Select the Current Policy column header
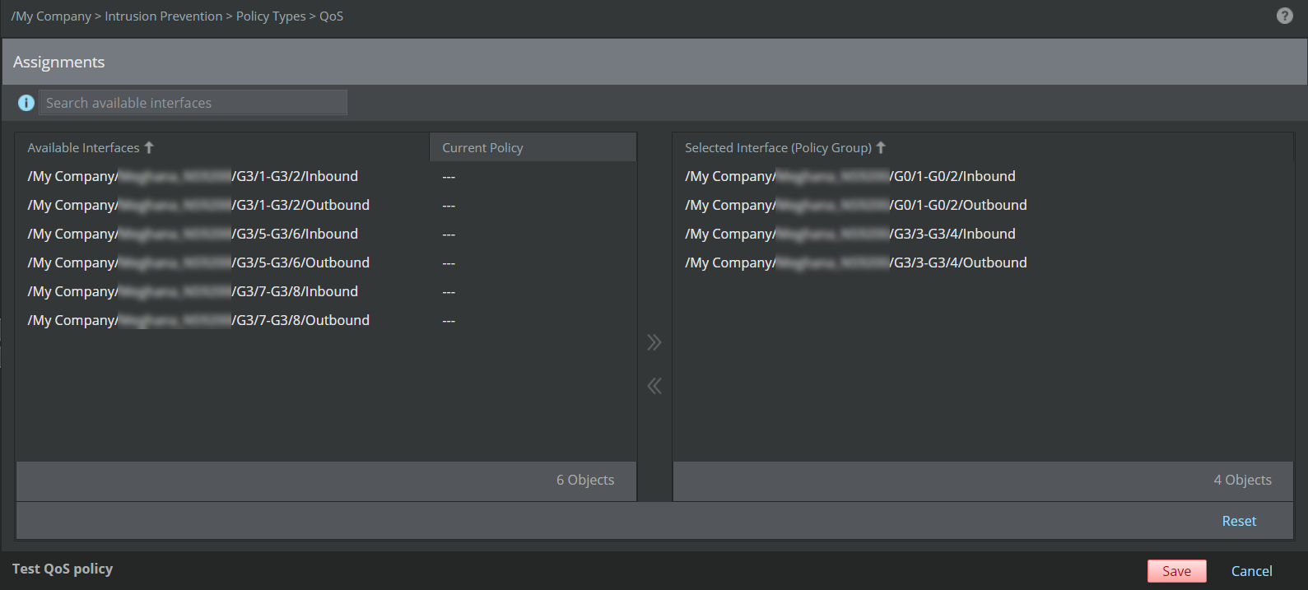This screenshot has width=1308, height=590. point(533,147)
